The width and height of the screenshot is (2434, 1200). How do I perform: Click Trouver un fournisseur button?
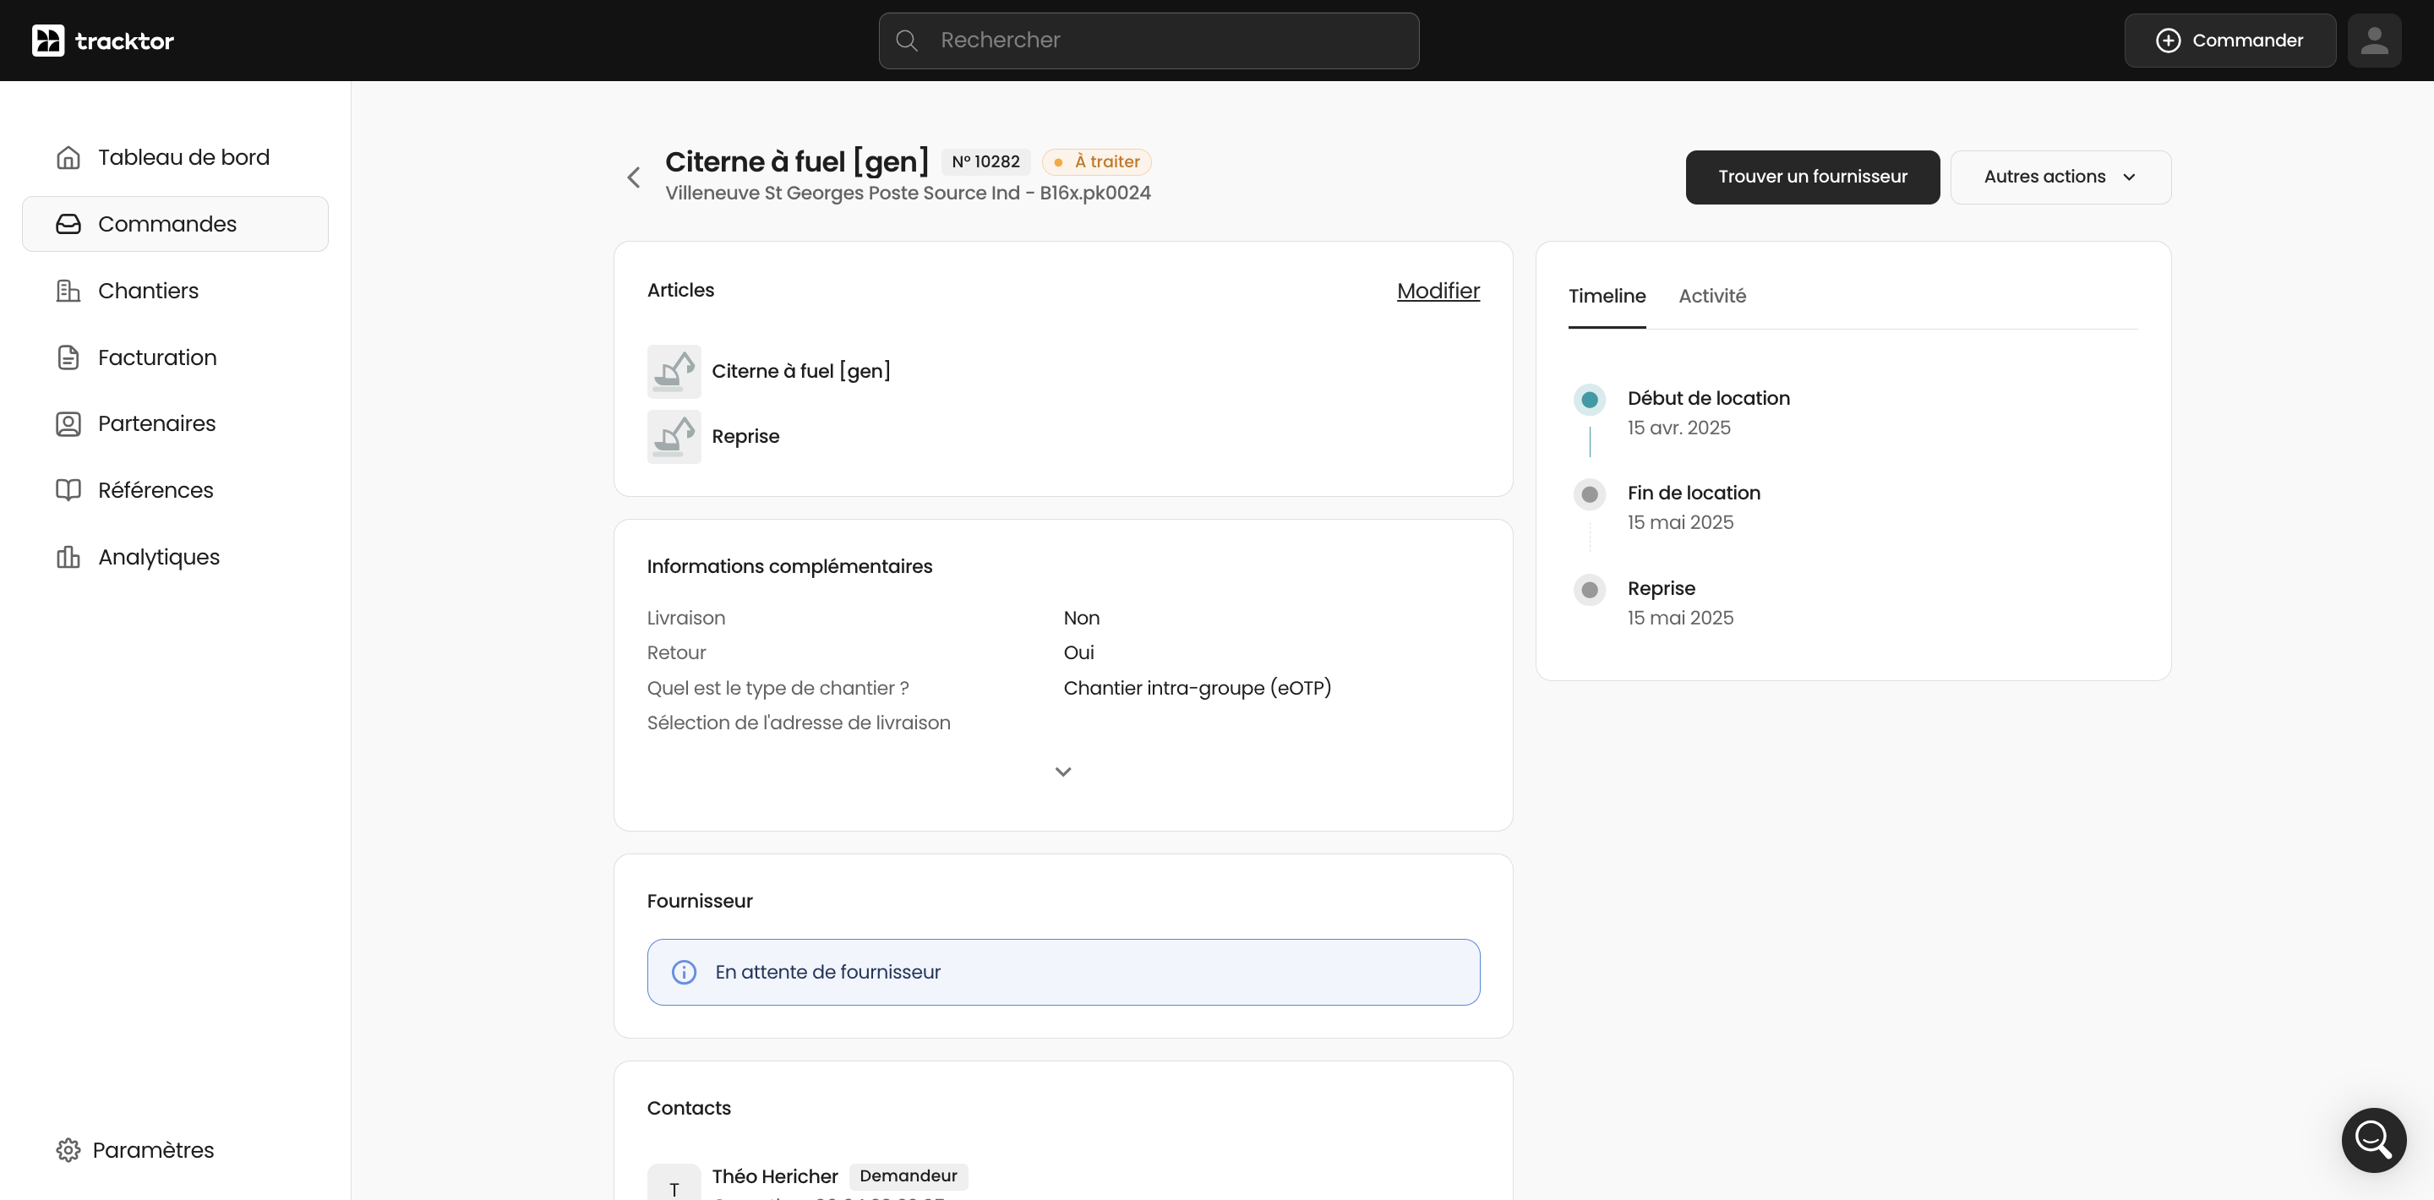click(x=1812, y=177)
